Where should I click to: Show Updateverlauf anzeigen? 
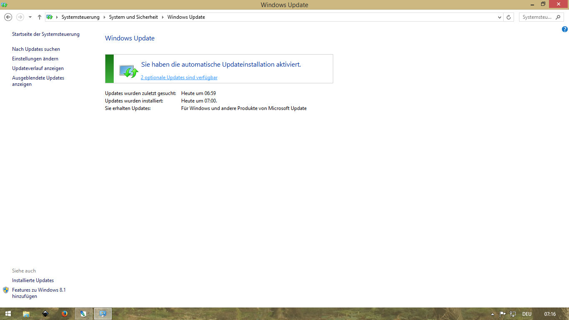tap(38, 68)
